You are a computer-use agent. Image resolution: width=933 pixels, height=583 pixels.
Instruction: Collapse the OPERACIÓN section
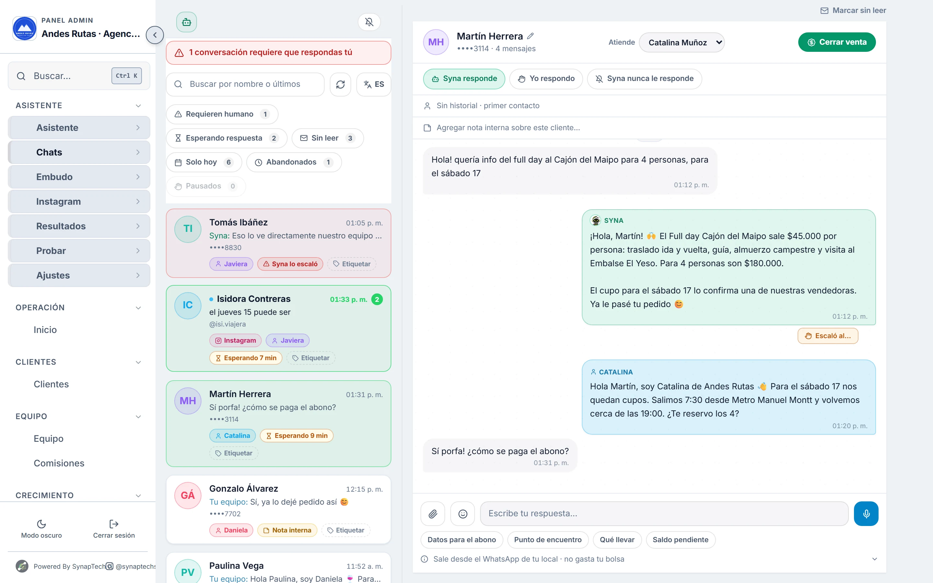[79, 308]
